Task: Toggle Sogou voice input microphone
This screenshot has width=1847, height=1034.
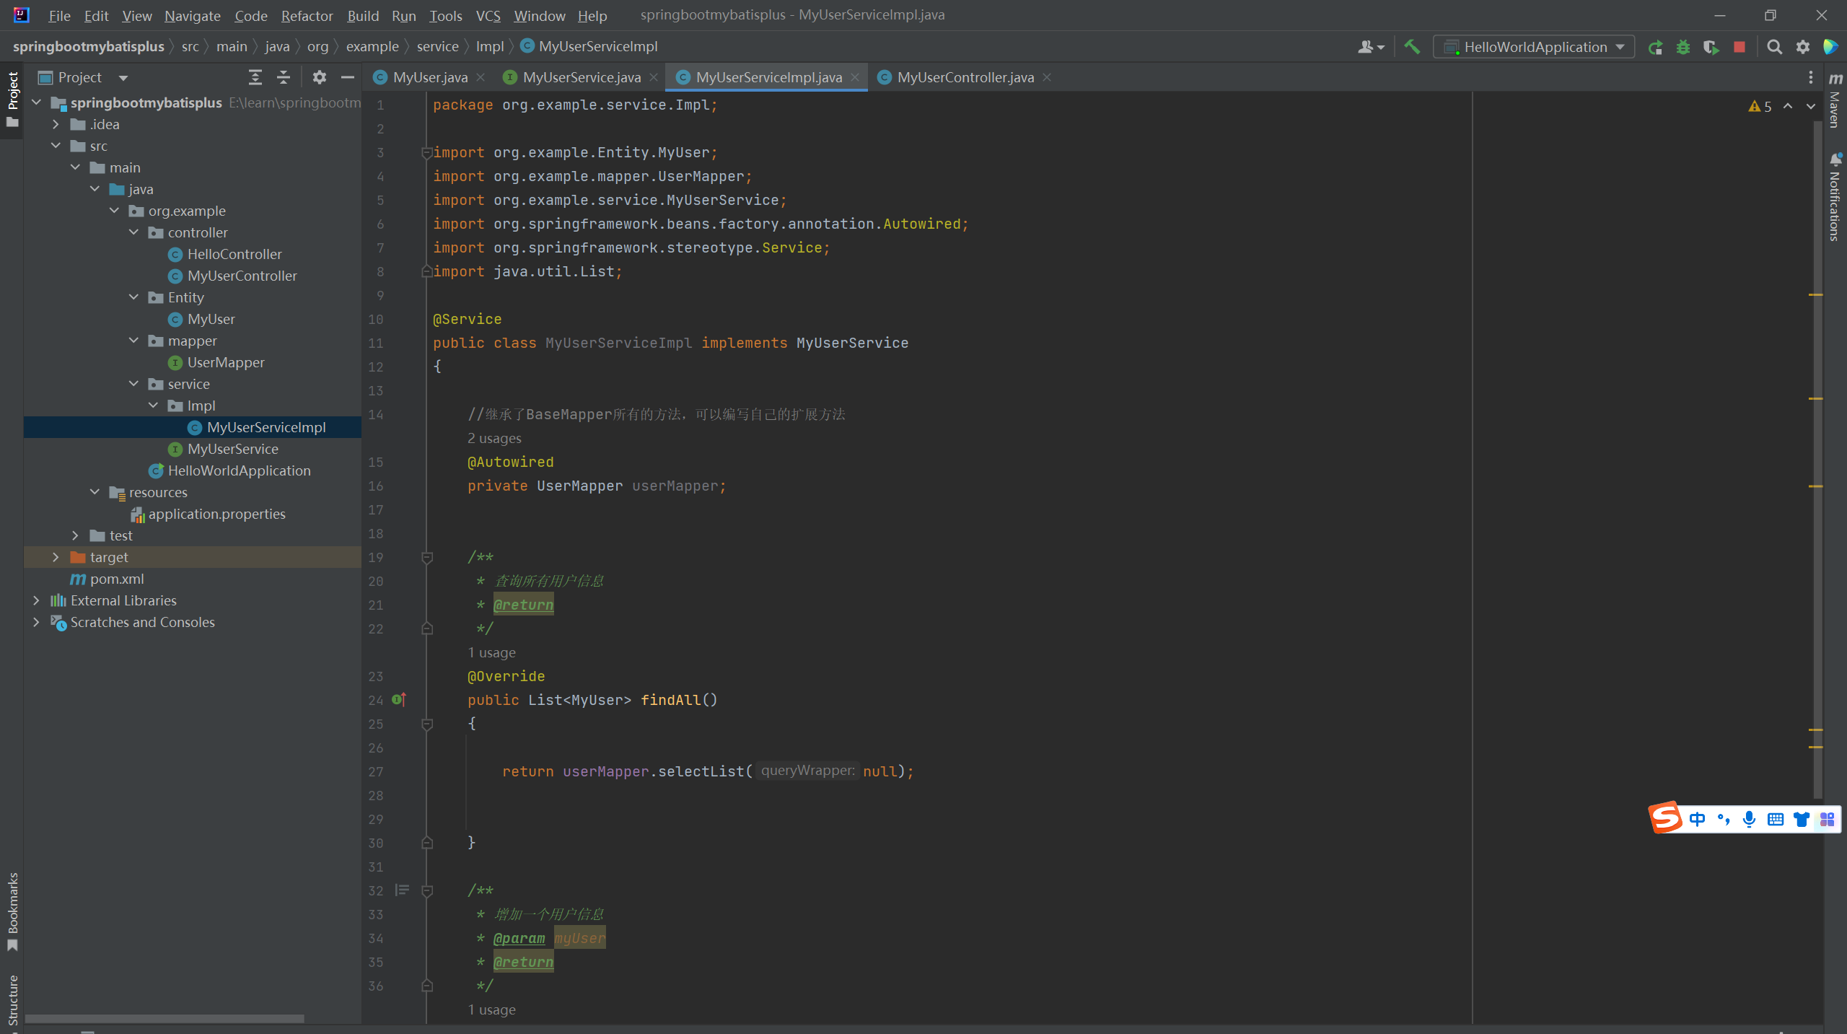Action: (1749, 819)
